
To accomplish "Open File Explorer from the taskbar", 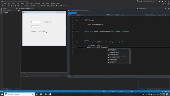I will coord(41,94).
